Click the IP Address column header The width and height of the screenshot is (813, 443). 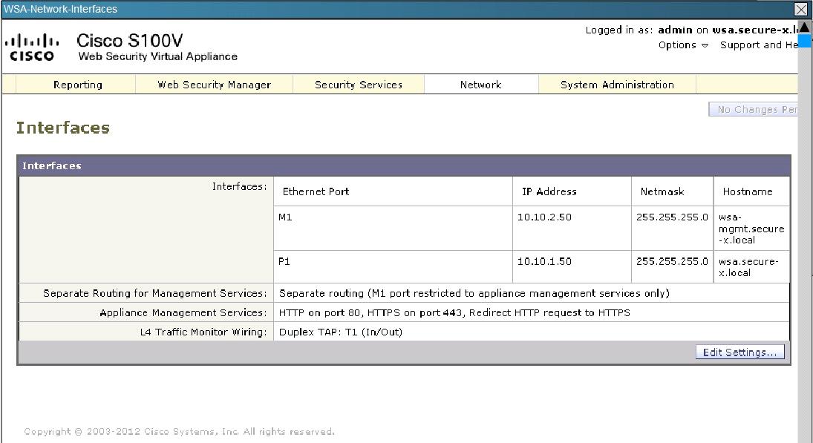click(549, 191)
